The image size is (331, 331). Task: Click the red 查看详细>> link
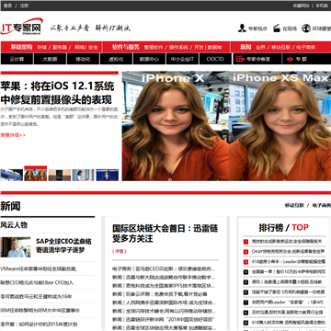13,135
